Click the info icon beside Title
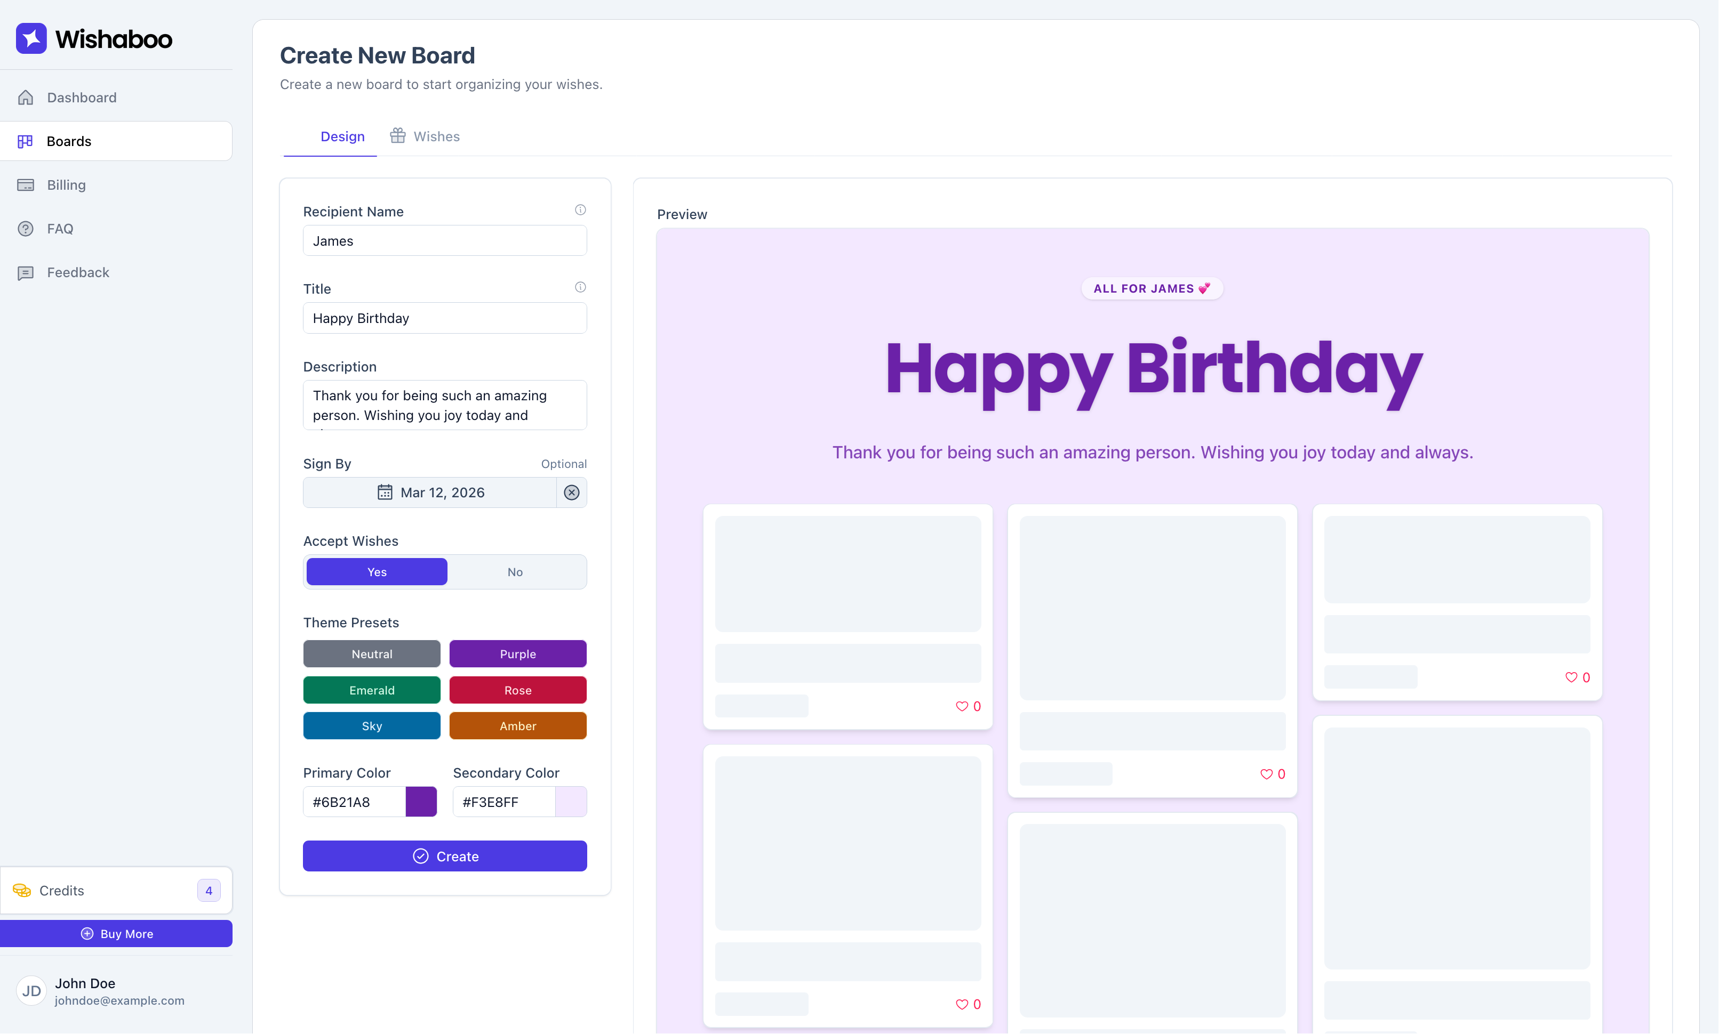Screen dimensions: 1719x1034 tap(580, 286)
